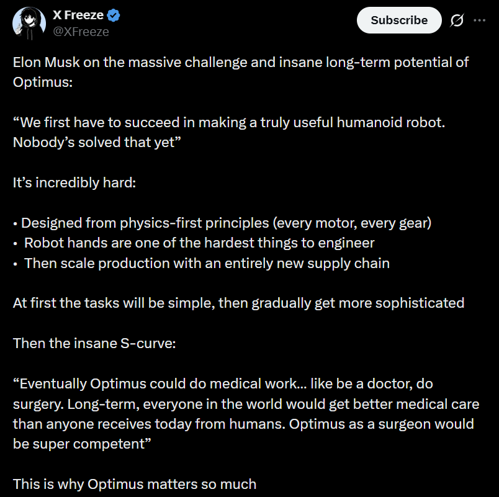The width and height of the screenshot is (499, 497).
Task: Open the three-dot more options menu
Action: [480, 20]
